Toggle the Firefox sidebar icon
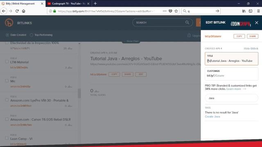262x147 pixels. (x=251, y=11)
